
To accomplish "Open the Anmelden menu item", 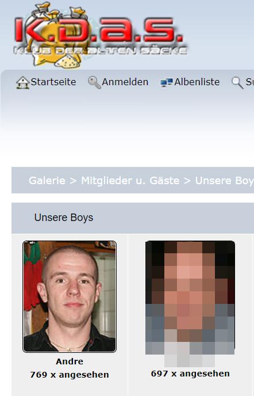I will (x=125, y=82).
